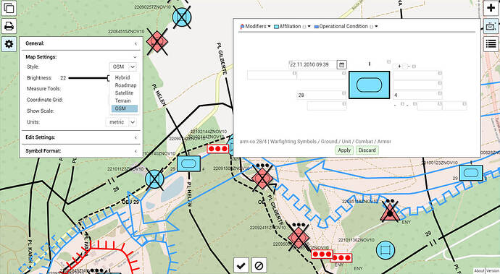Click the Discard button
The width and height of the screenshot is (500, 274).
coord(367,150)
